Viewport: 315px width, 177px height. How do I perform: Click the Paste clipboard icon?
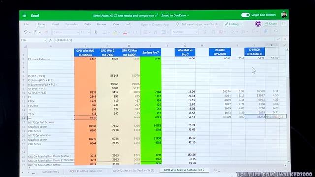(36, 32)
